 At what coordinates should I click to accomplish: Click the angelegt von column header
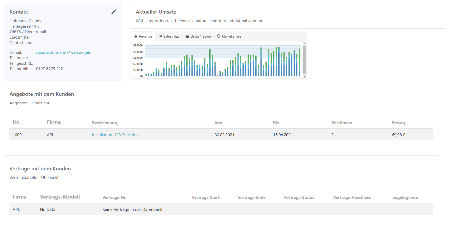[x=405, y=197]
